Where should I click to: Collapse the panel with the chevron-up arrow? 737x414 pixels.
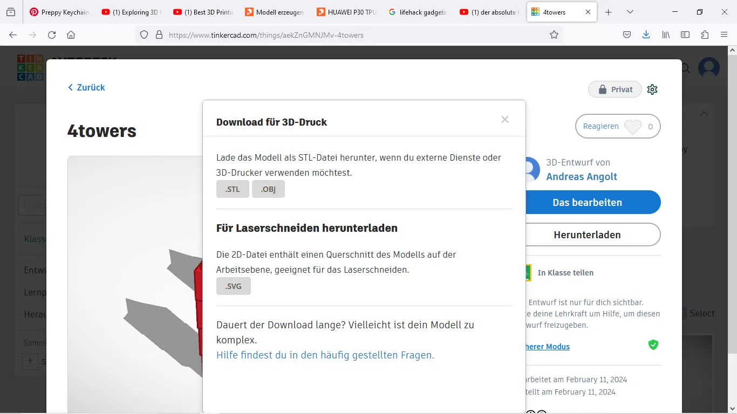point(704,114)
